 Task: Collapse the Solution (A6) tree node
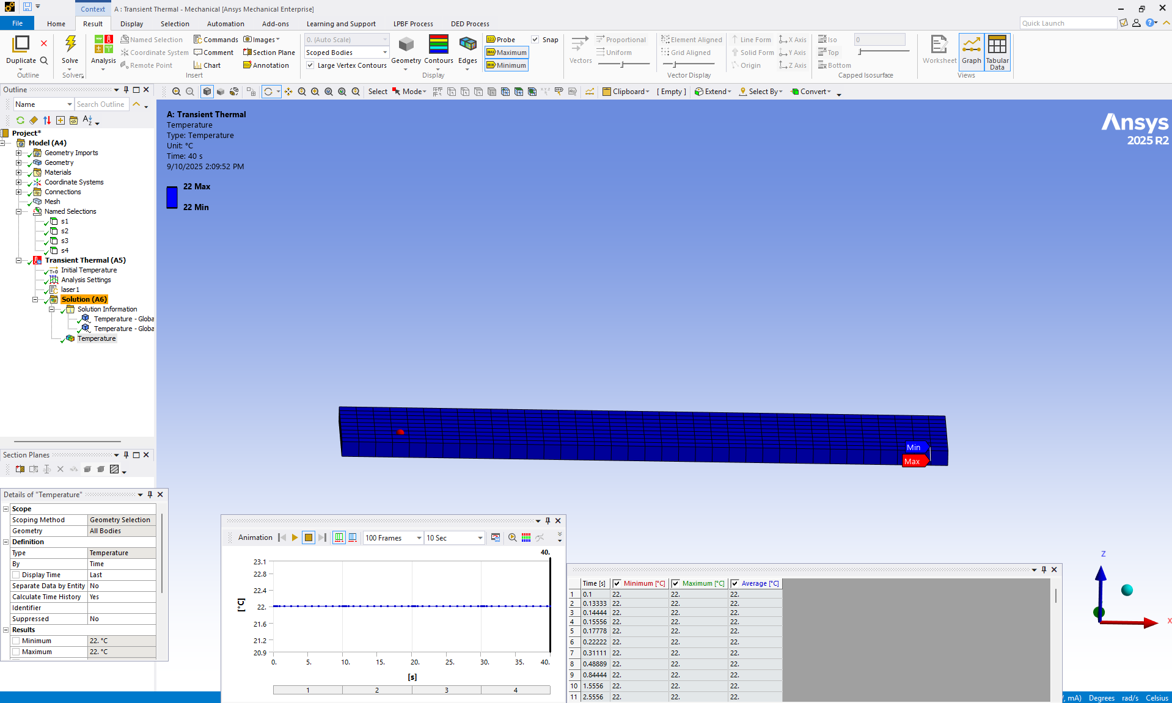coord(35,299)
